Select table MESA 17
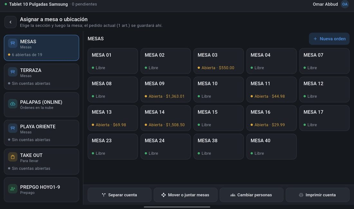 [x=324, y=118]
